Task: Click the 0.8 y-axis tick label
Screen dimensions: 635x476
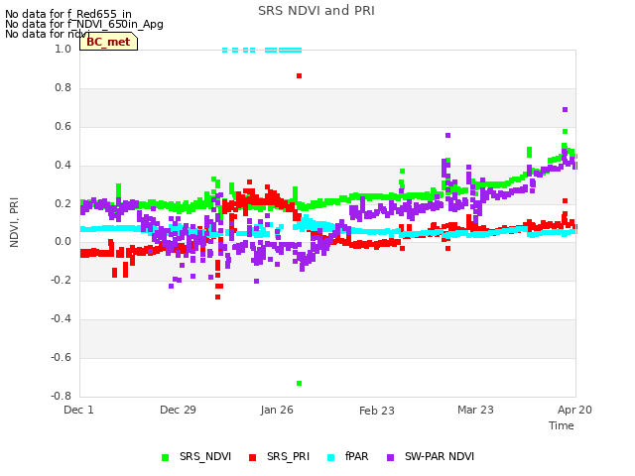Action: coord(63,88)
